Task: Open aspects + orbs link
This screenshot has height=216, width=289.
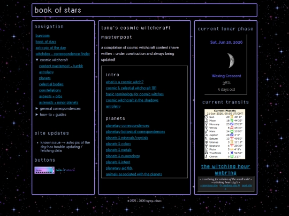Action: [50, 97]
